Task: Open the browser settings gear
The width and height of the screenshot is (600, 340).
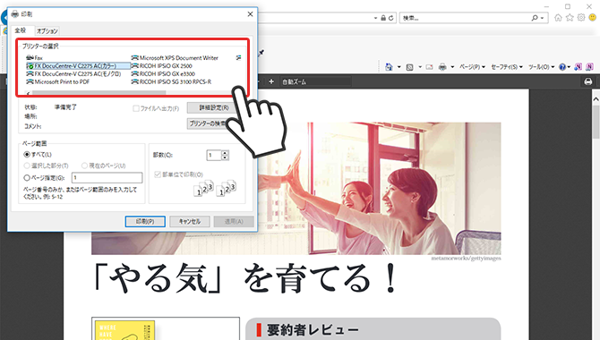Action: (581, 18)
